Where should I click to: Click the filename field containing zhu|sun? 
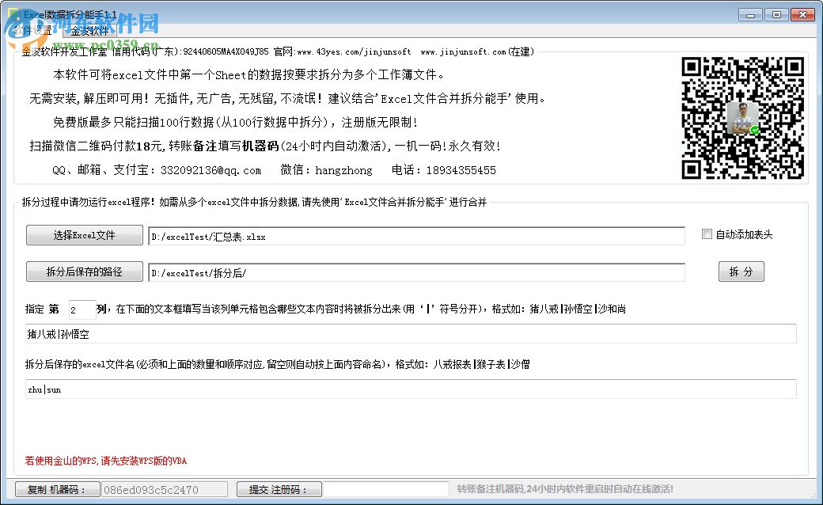pyautogui.click(x=411, y=389)
